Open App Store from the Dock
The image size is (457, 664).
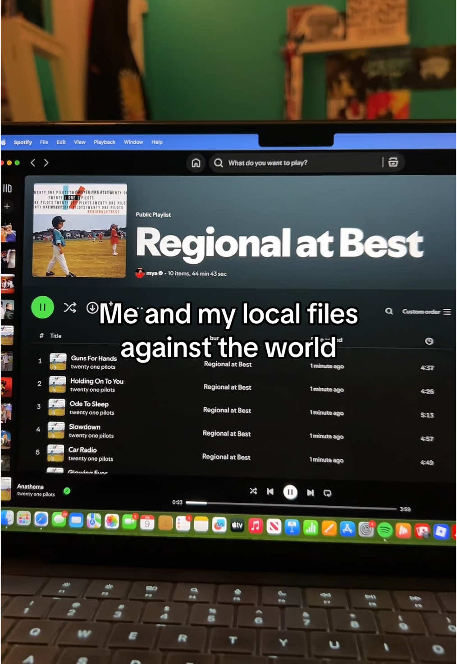347,528
